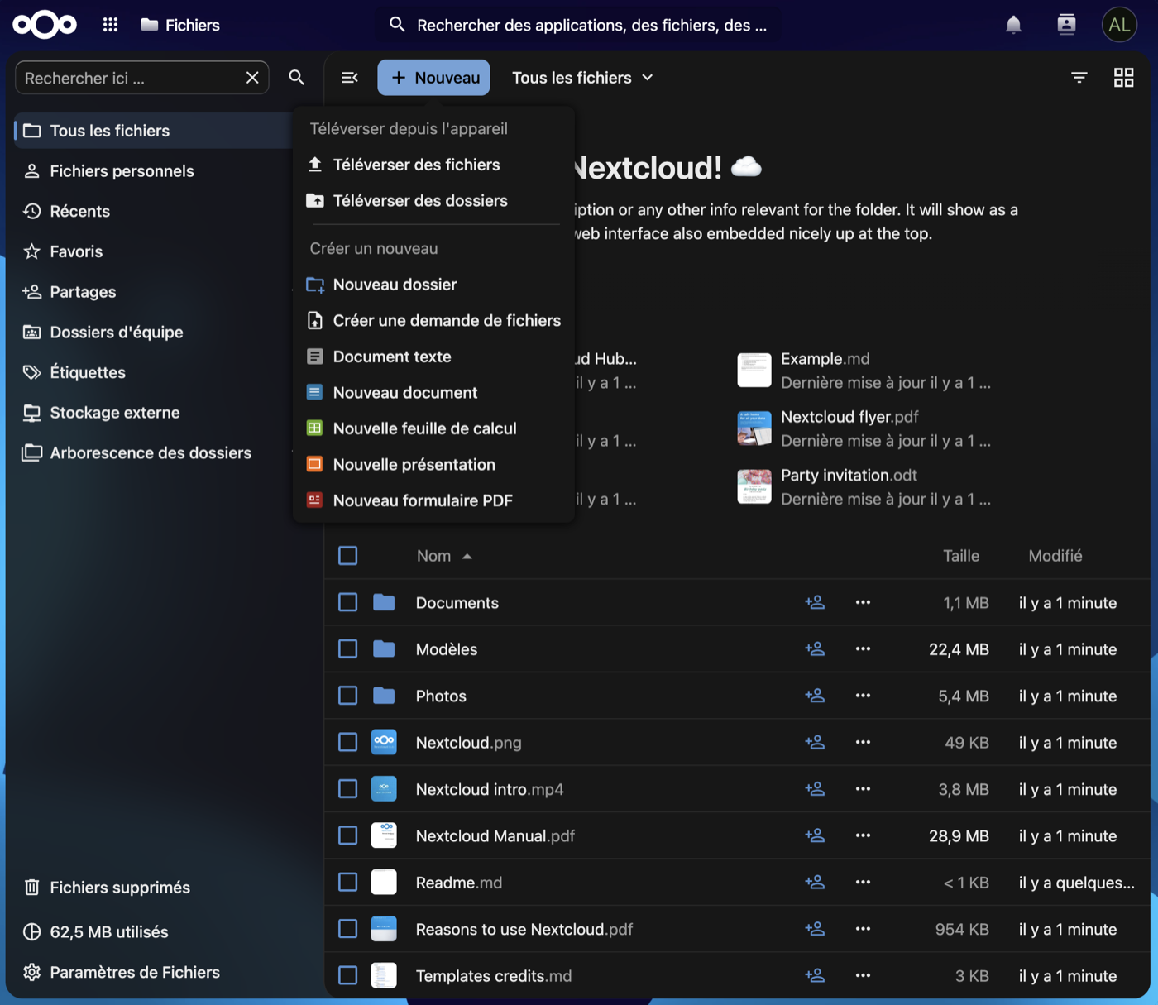Viewport: 1158px width, 1005px height.
Task: Open actions menu for Nextcloud intro.mp4
Action: point(863,789)
